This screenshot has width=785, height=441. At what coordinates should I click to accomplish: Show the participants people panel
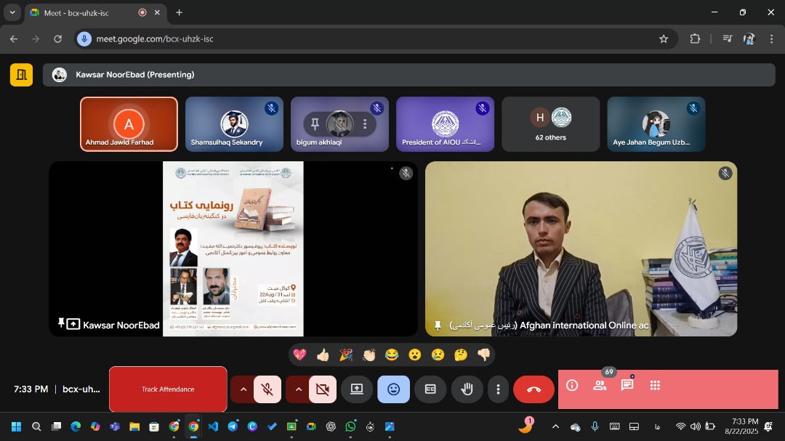(600, 386)
